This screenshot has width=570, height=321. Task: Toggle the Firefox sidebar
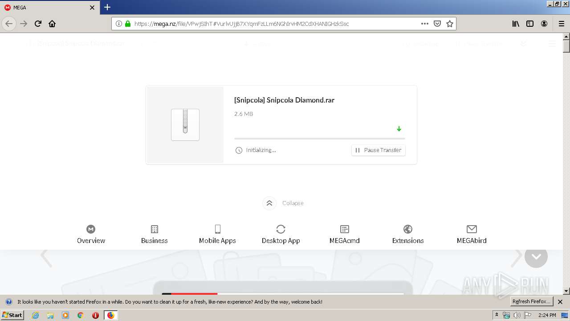(530, 24)
